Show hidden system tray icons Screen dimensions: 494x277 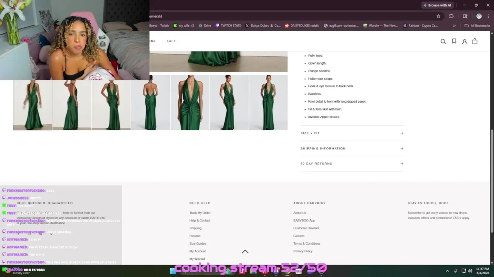pyautogui.click(x=447, y=271)
